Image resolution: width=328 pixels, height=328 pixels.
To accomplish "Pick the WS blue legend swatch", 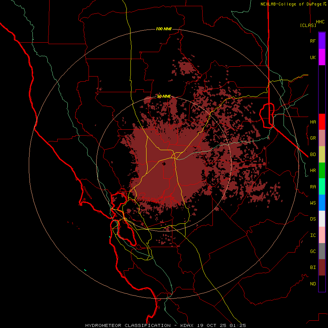I will coord(322,203).
